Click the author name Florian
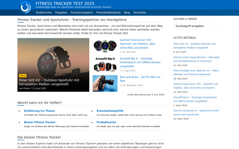Image resolution: width=239 pixels, height=149 pixels. click(x=27, y=88)
